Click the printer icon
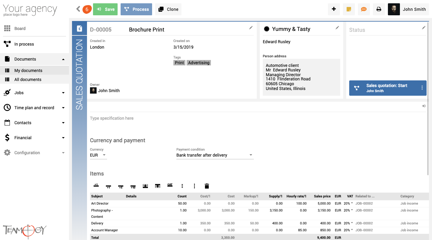The width and height of the screenshot is (432, 240). [379, 9]
